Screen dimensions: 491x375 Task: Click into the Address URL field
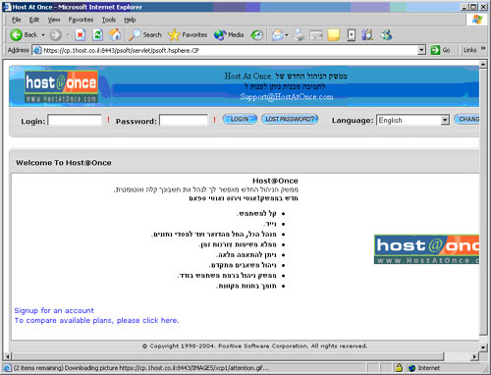pos(226,50)
